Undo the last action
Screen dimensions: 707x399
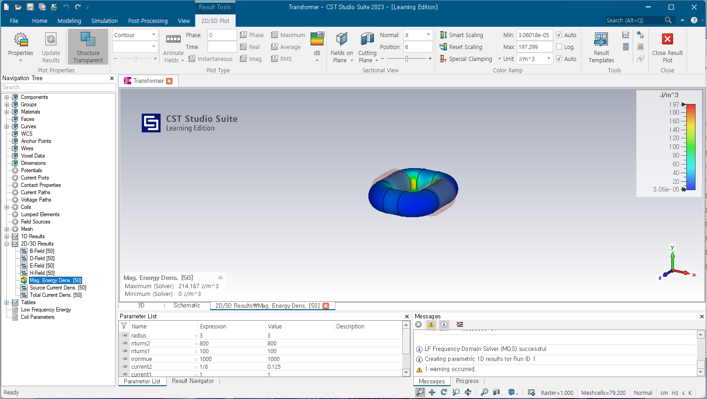click(66, 7)
